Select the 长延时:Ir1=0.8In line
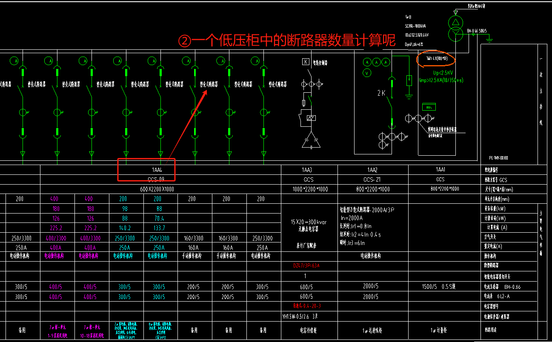The width and height of the screenshot is (552, 342). click(355, 226)
